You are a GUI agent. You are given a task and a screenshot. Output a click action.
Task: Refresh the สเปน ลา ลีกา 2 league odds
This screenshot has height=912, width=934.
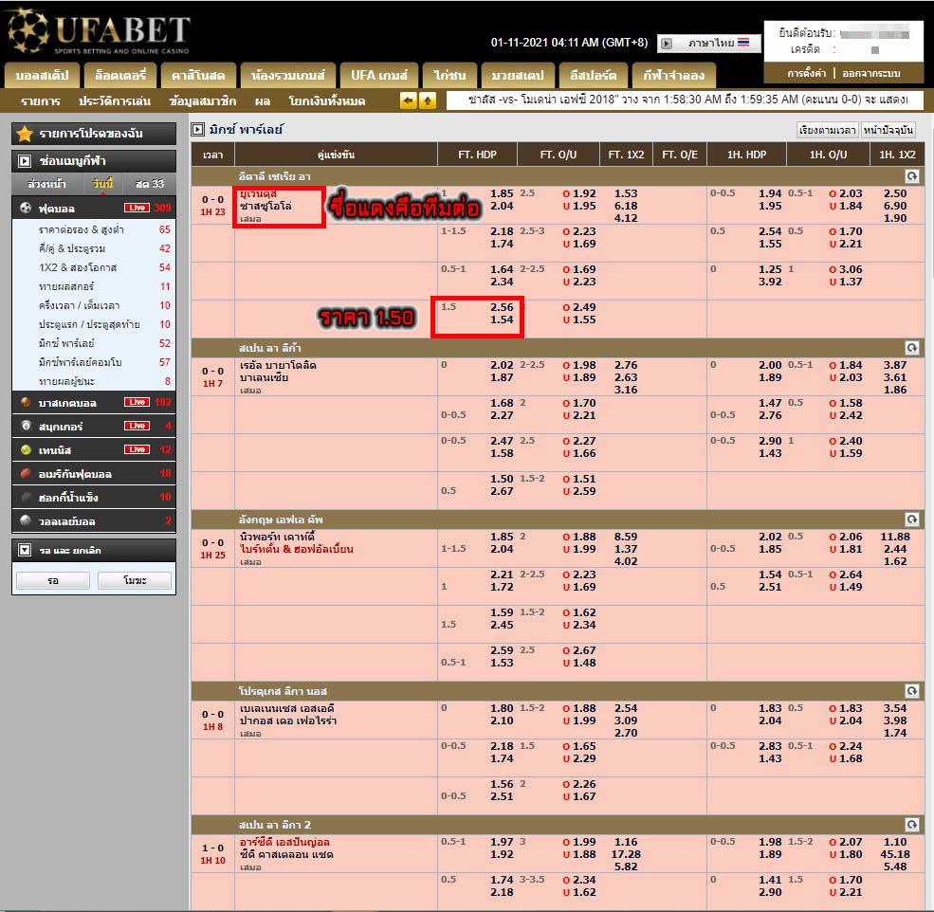(x=911, y=825)
